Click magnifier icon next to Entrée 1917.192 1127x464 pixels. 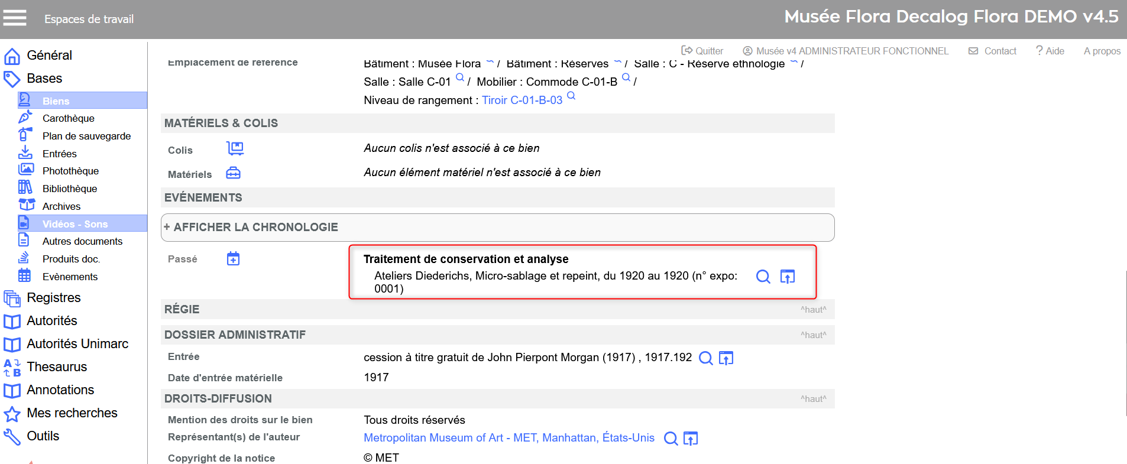click(x=705, y=358)
